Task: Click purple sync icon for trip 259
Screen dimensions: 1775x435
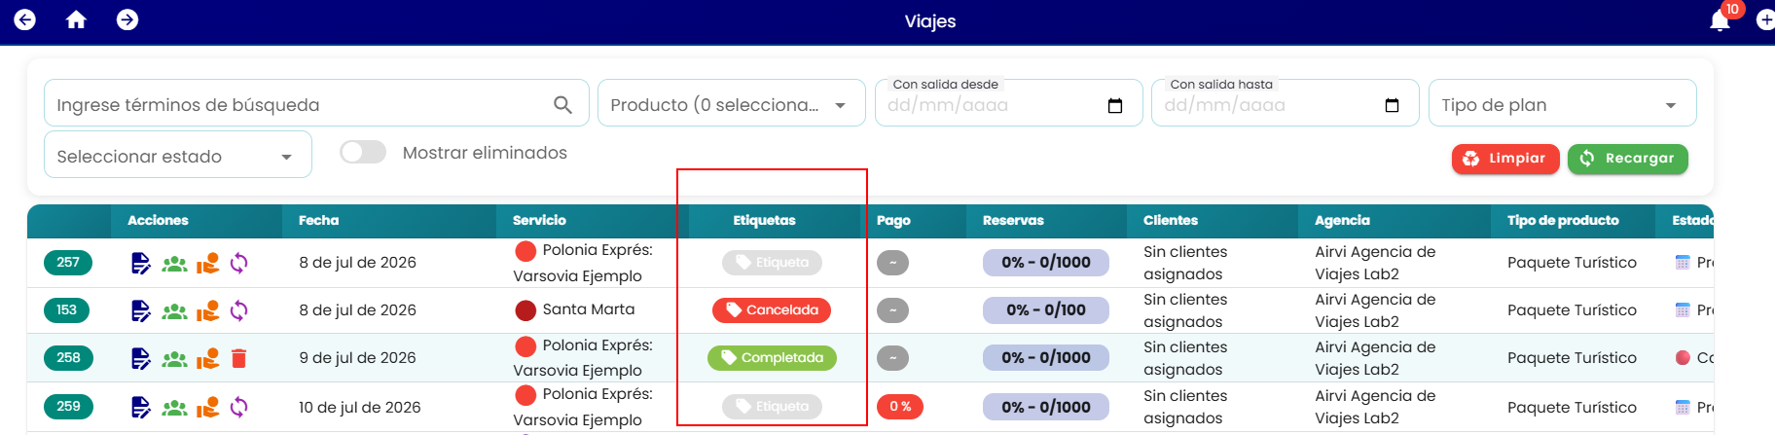Action: tap(238, 407)
